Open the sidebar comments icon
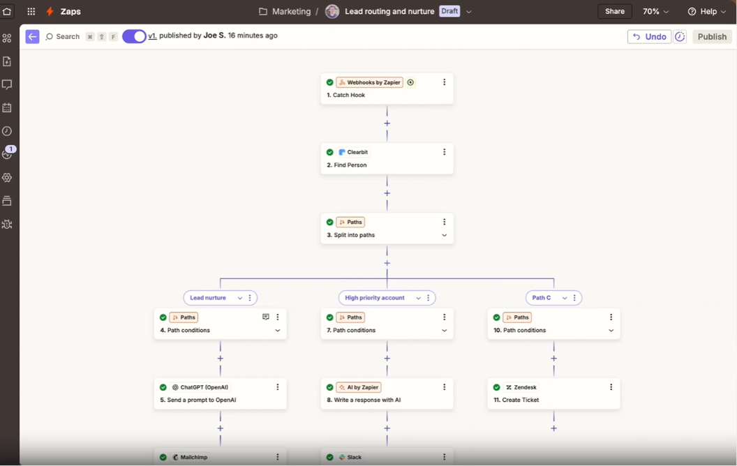Screen dimensions: 737x466 (x=7, y=84)
